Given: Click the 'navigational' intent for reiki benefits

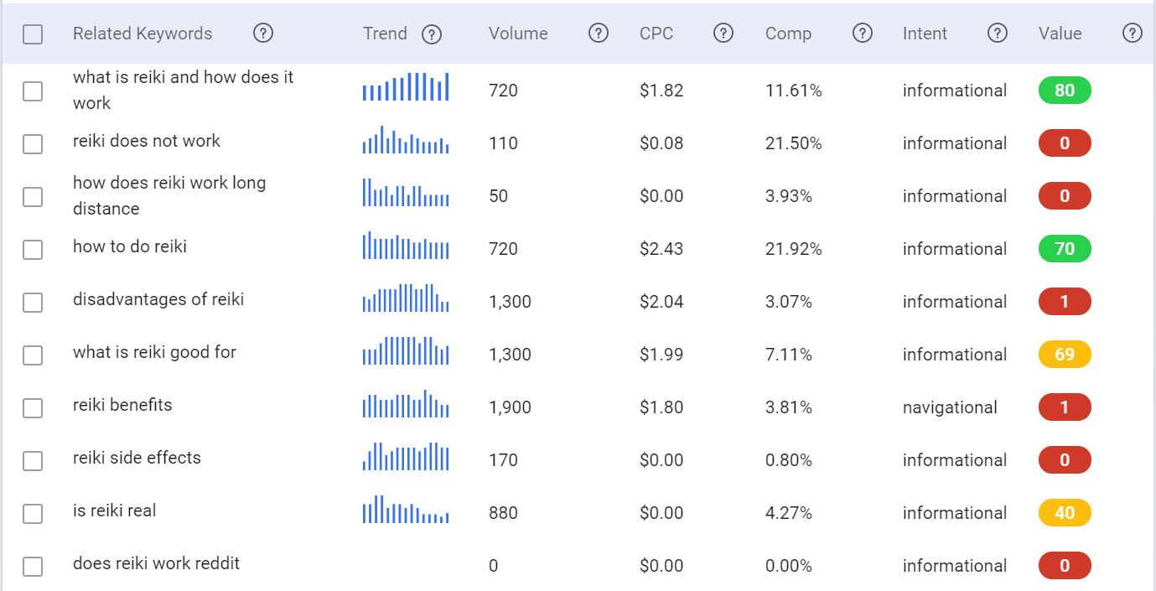Looking at the screenshot, I should (x=950, y=408).
